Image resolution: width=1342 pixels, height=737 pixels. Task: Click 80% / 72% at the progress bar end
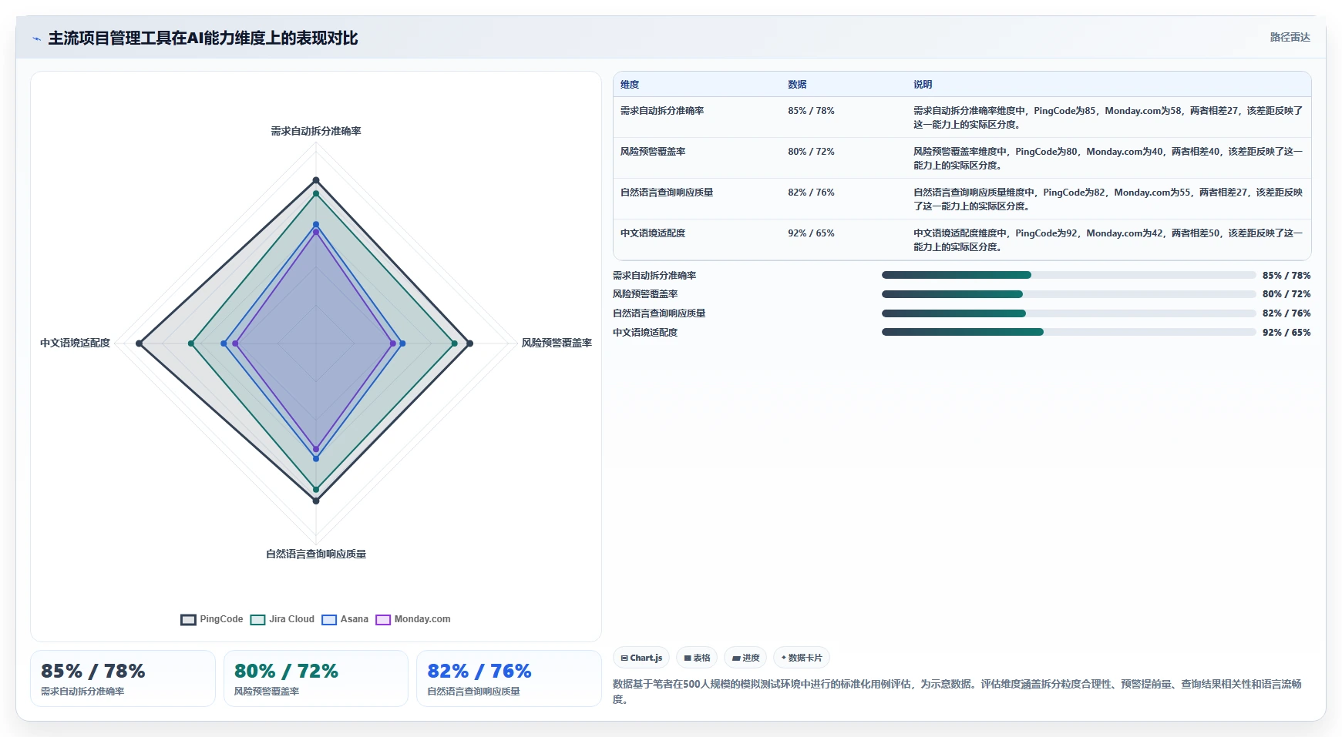click(1287, 294)
